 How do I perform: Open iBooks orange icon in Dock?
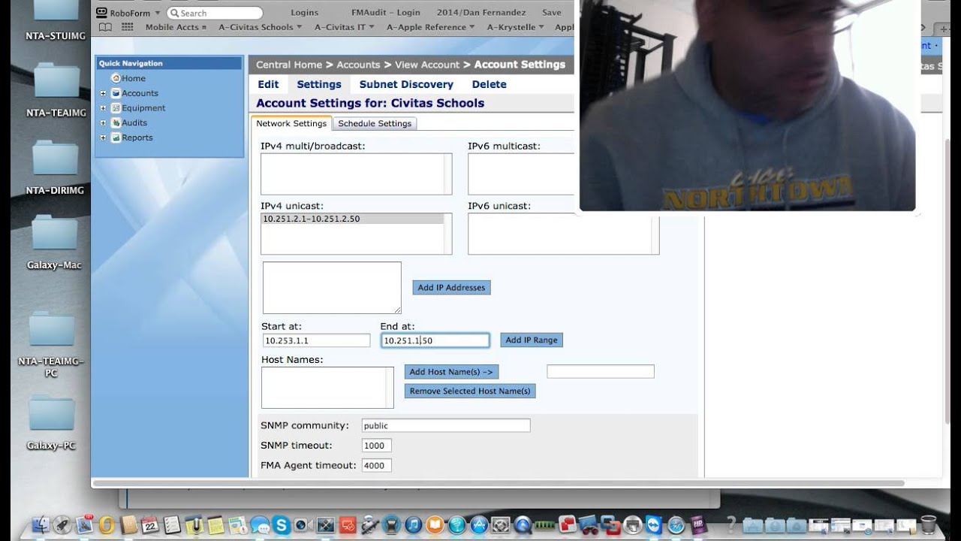[435, 525]
